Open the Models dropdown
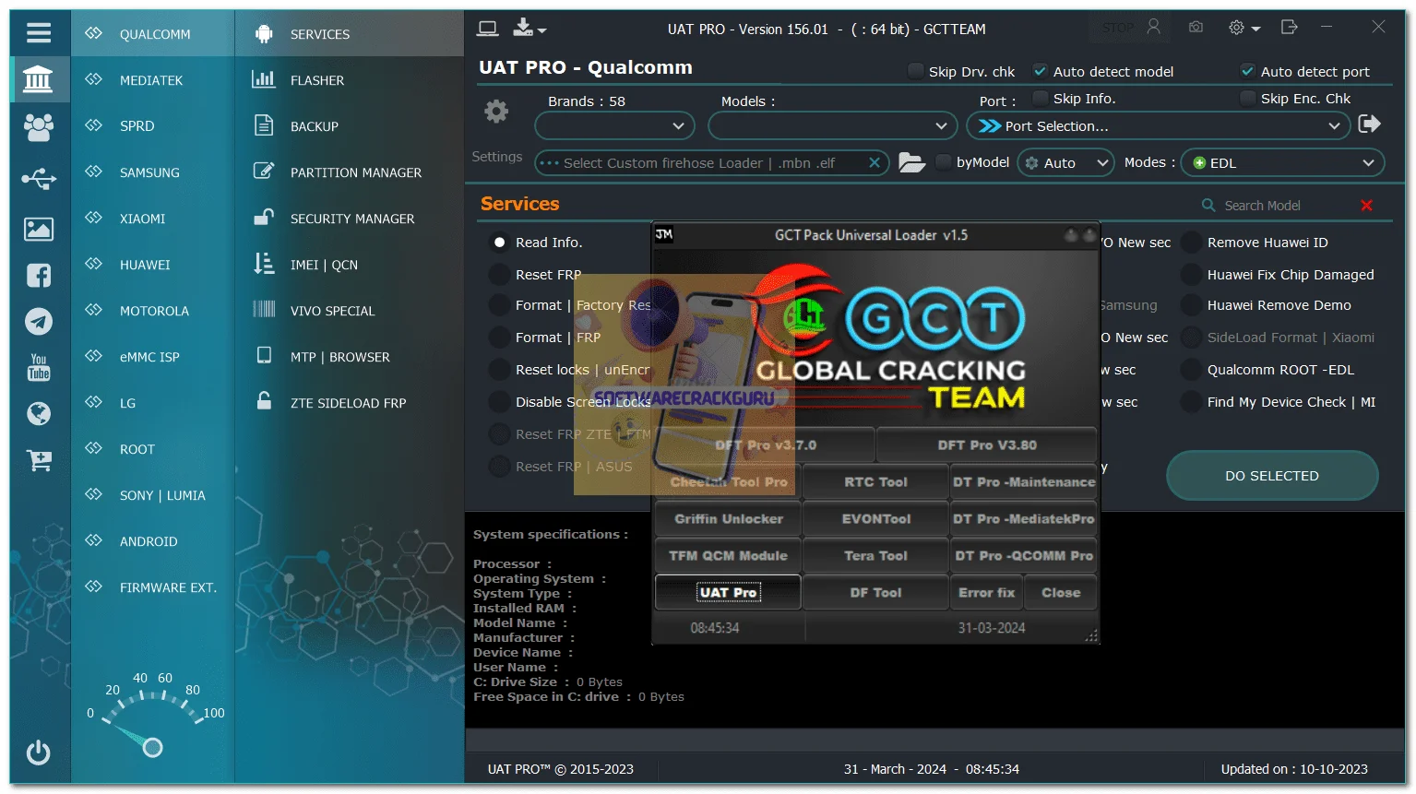Image resolution: width=1416 pixels, height=794 pixels. [833, 125]
